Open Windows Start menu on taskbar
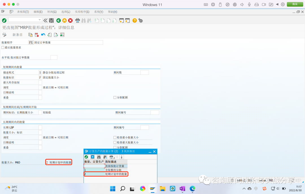This screenshot has height=194, width=305. click(x=113, y=189)
